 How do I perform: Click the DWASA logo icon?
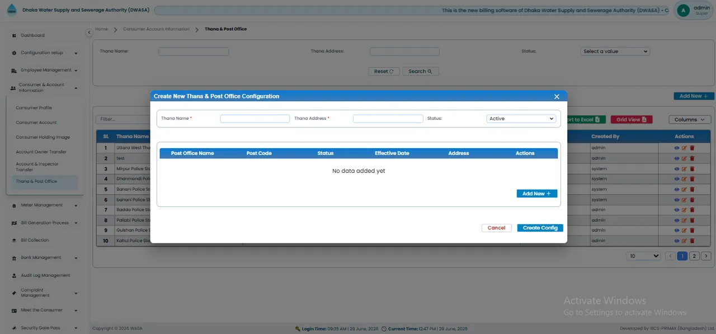coord(12,10)
